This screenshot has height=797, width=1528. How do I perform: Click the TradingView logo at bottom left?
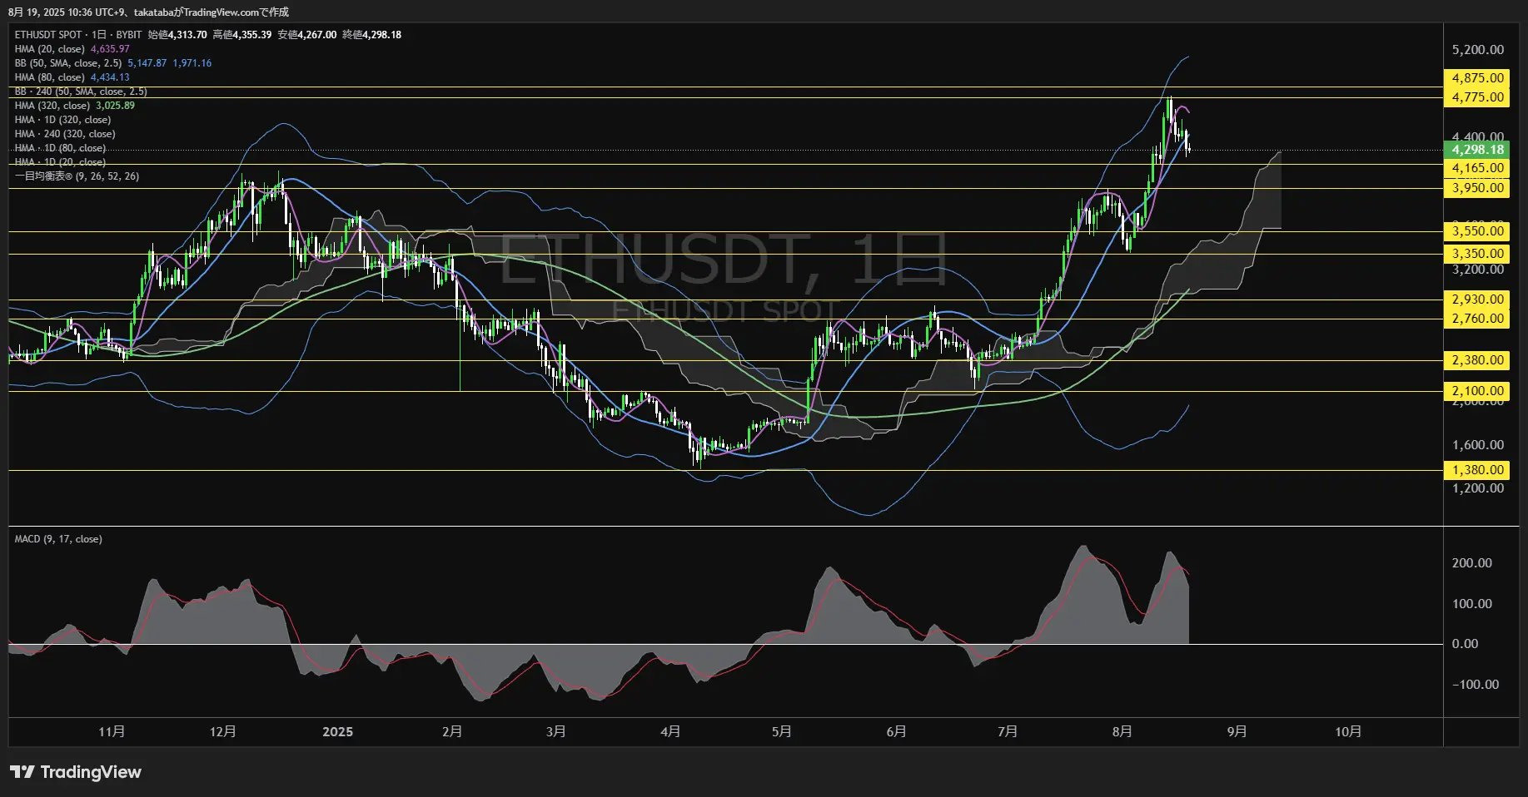[x=76, y=772]
